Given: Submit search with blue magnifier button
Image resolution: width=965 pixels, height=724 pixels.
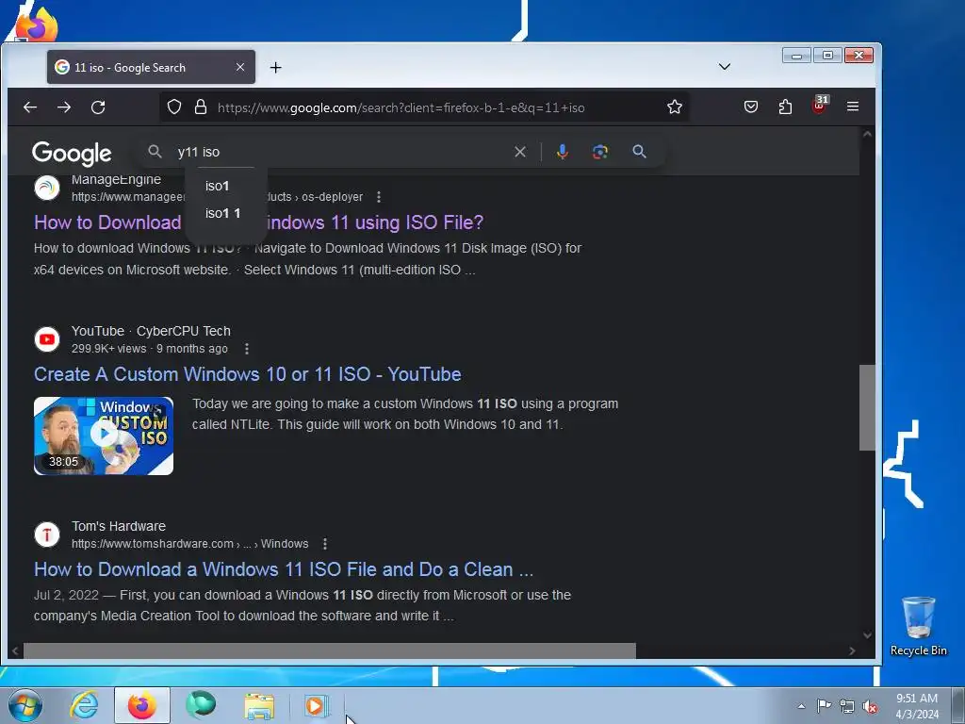Looking at the screenshot, I should [640, 152].
